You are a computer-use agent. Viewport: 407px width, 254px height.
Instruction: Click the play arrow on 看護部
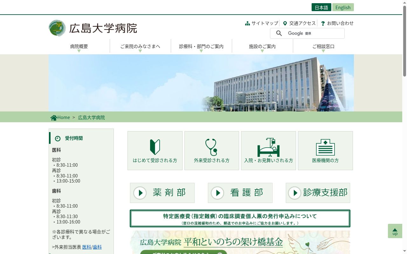[x=217, y=193]
